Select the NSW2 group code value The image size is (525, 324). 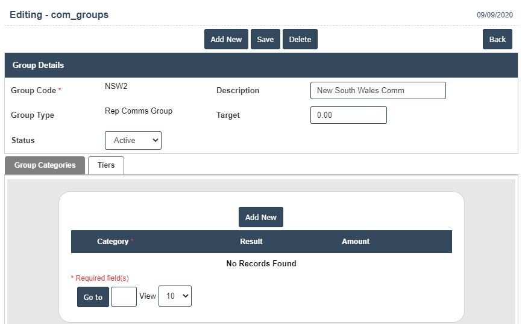[116, 86]
